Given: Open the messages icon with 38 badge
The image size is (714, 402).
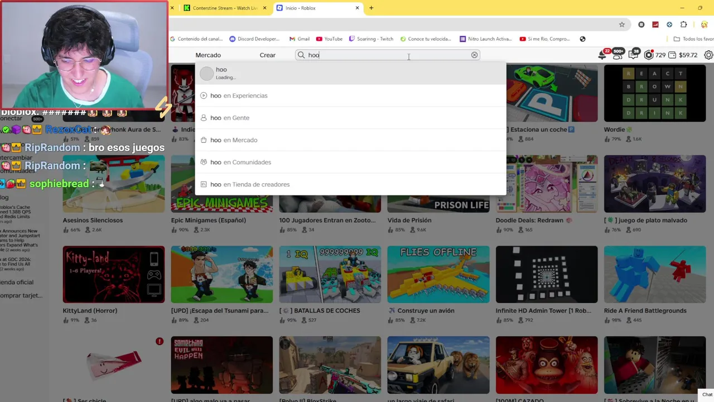Looking at the screenshot, I should click(634, 54).
